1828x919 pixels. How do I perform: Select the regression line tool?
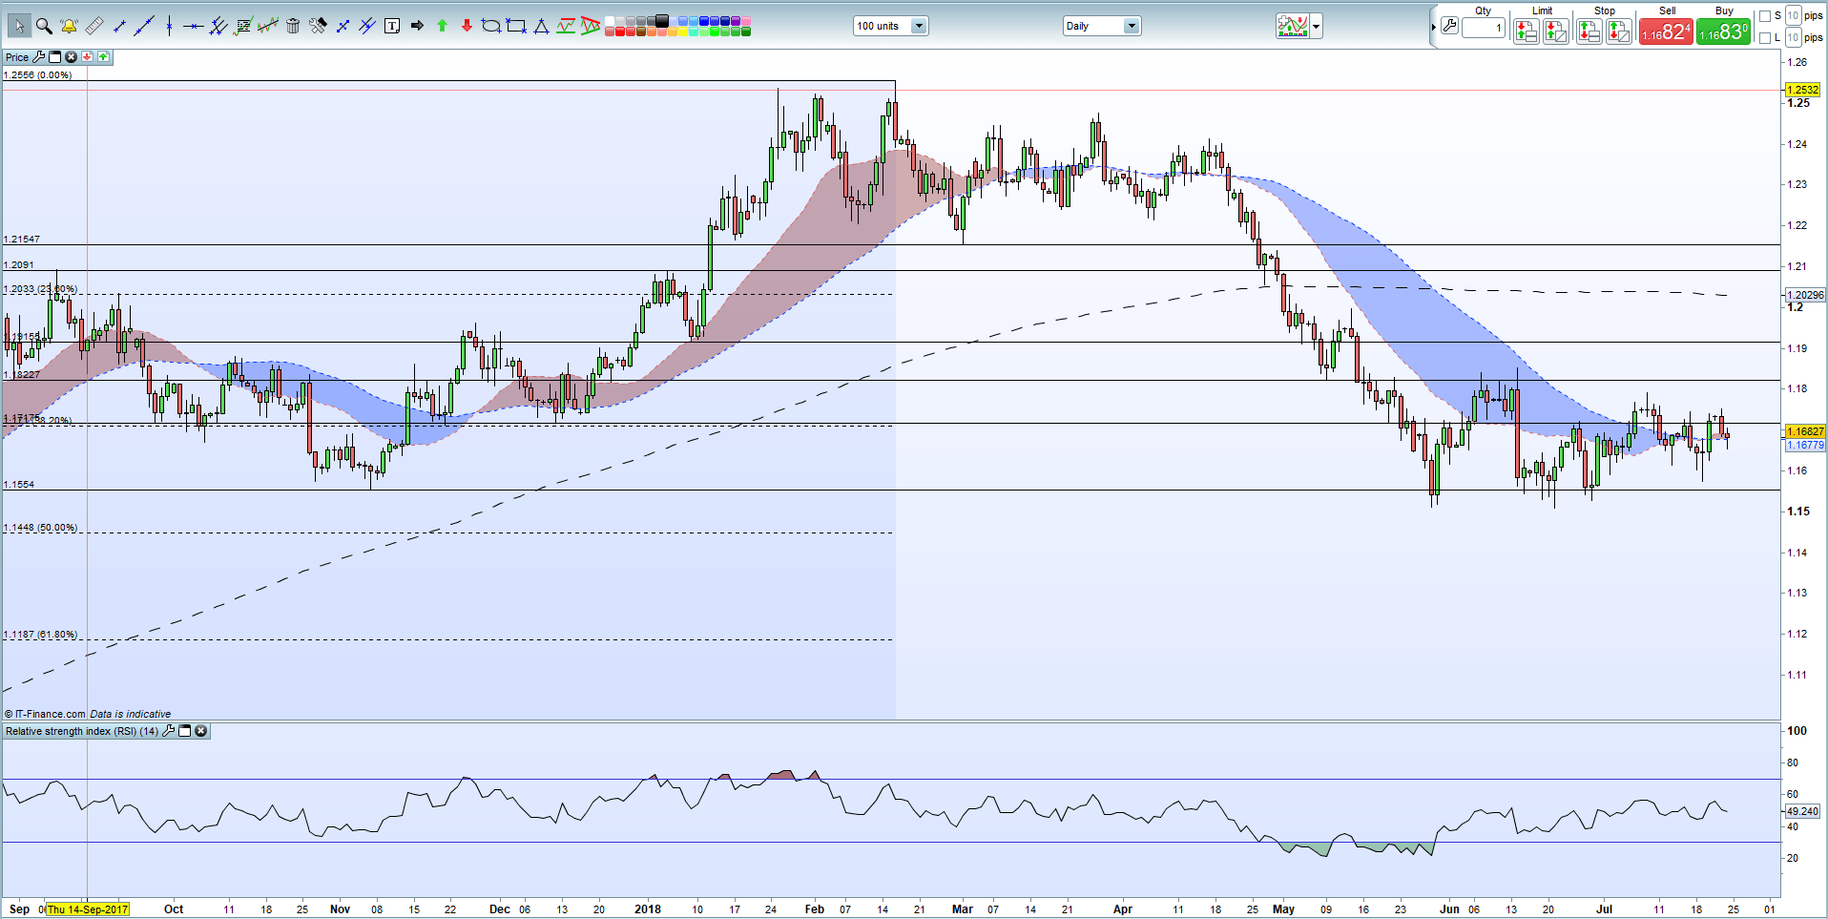(x=268, y=26)
